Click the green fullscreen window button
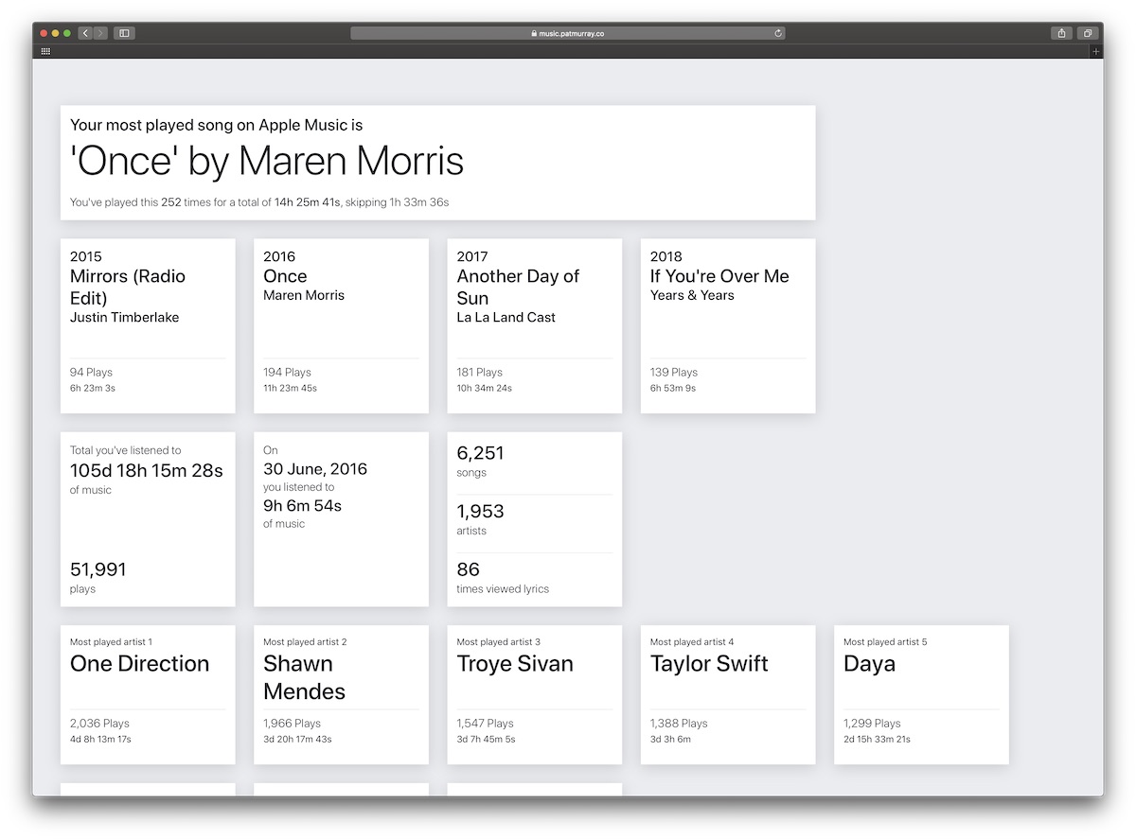Viewport: 1136px width, 839px height. [x=67, y=33]
